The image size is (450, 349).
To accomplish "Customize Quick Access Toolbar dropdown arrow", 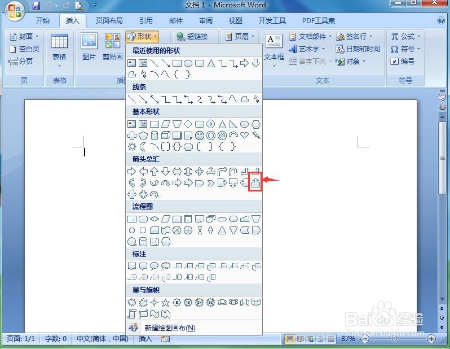I will [95, 5].
